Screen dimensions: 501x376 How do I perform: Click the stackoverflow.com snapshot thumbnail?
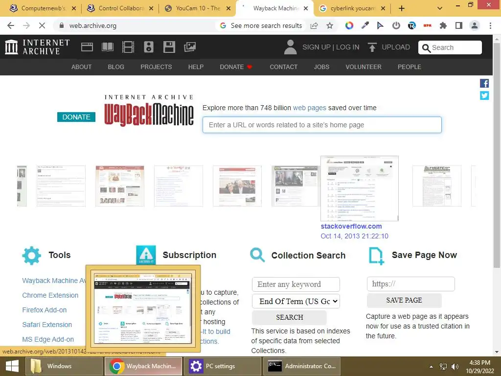click(360, 188)
